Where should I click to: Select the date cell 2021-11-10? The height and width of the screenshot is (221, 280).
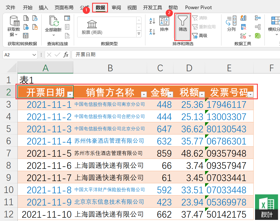(46, 214)
